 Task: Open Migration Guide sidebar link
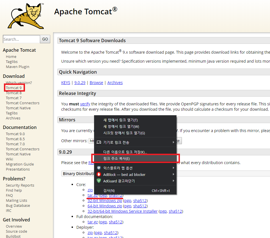[x=20, y=164]
